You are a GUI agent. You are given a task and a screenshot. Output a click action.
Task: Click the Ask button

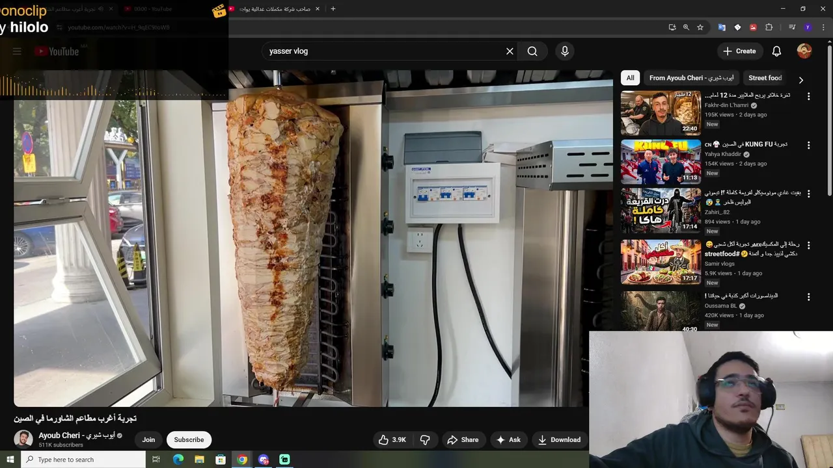click(508, 440)
